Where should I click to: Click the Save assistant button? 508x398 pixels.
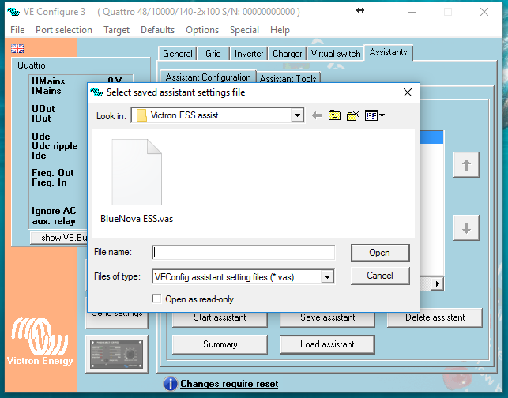point(327,317)
